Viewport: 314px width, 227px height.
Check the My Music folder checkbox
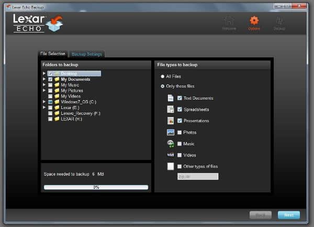click(x=50, y=85)
